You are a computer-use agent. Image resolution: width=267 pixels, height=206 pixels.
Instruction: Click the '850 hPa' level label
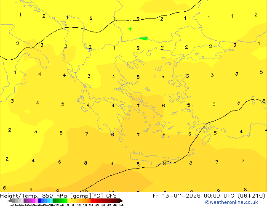coord(55,196)
